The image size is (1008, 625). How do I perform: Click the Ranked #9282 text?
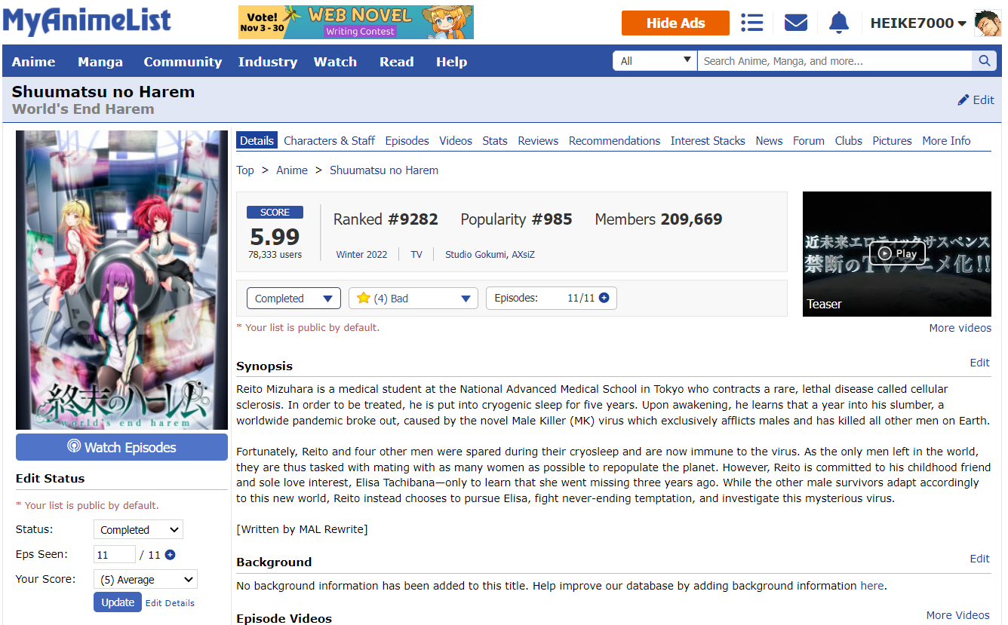pos(386,219)
